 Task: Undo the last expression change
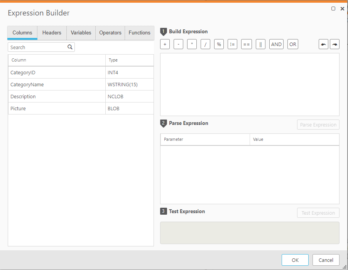pos(323,44)
